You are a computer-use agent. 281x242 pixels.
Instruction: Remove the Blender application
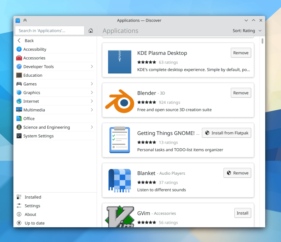coord(241,93)
